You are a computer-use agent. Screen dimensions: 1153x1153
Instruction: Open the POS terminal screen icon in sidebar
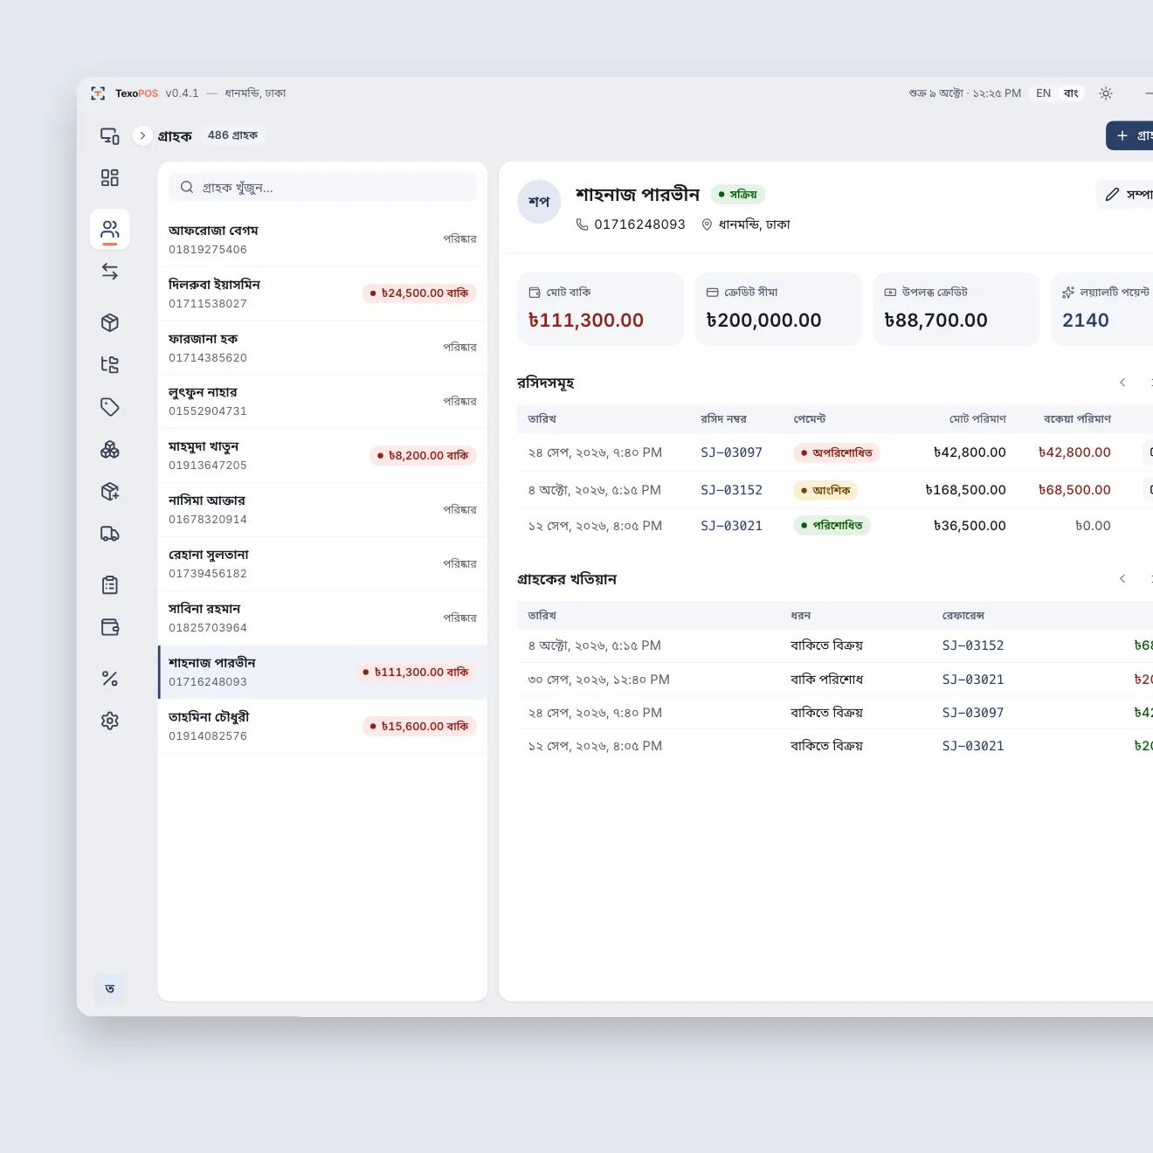(x=110, y=135)
